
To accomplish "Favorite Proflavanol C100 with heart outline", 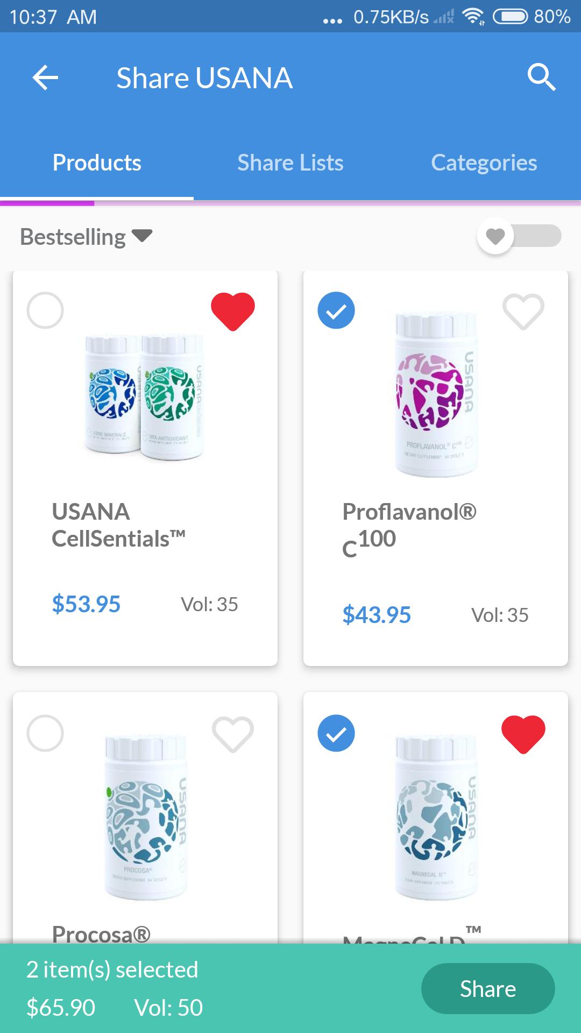I will 523,311.
